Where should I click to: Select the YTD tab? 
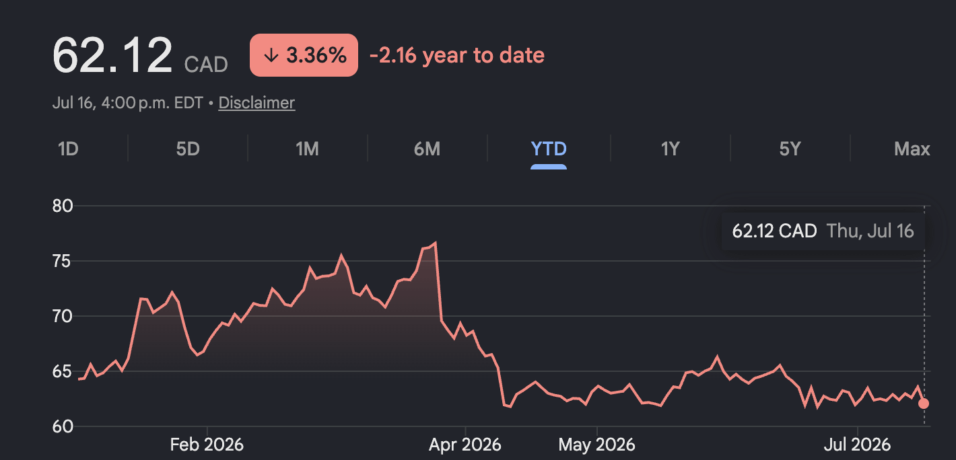(x=549, y=149)
